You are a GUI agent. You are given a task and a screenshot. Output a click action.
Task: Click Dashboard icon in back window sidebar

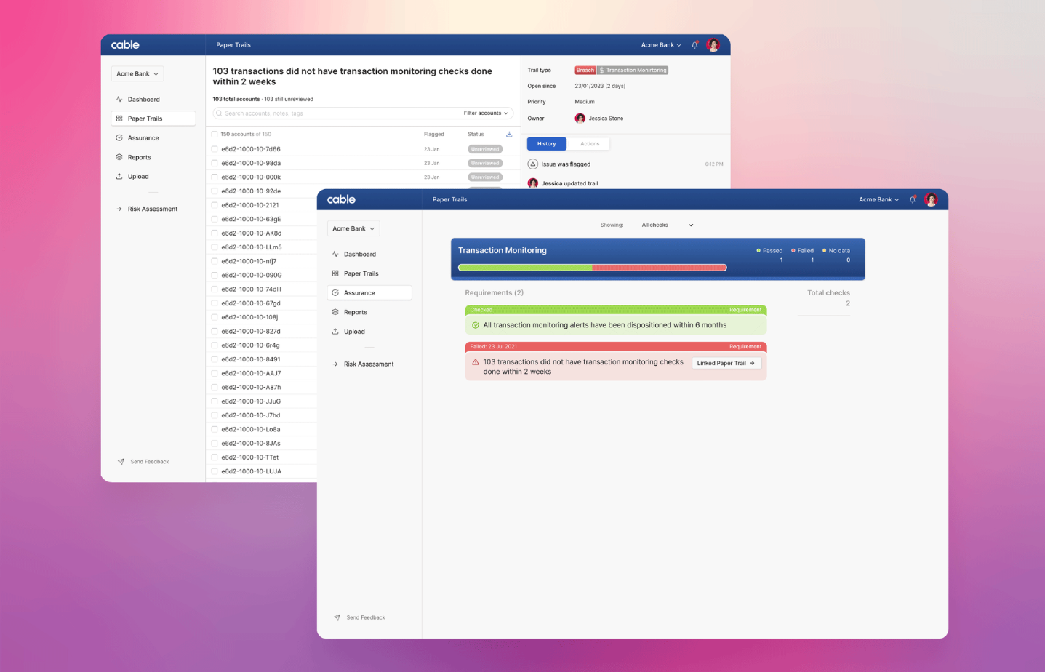pyautogui.click(x=119, y=100)
